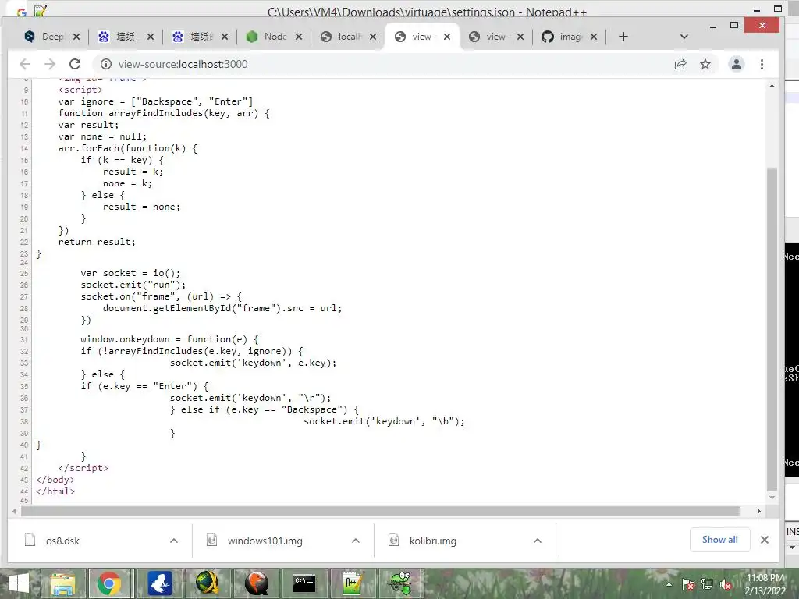Click 'function arrayFindIncludes' source line
Image resolution: width=799 pixels, height=599 pixels.
point(164,113)
